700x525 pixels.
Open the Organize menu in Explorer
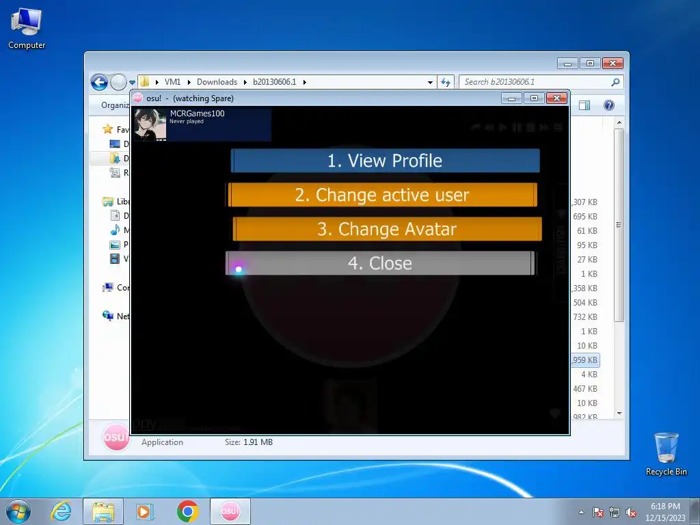pyautogui.click(x=115, y=105)
